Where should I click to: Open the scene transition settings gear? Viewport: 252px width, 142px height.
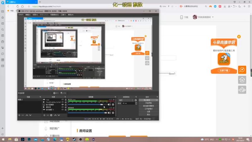click(x=136, y=100)
